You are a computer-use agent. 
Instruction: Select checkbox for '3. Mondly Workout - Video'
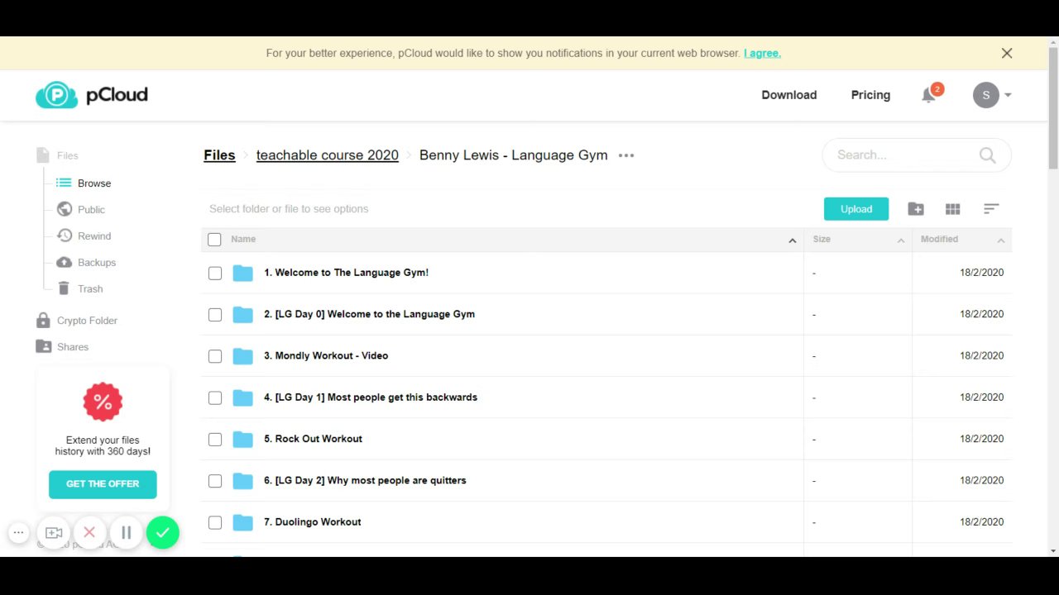click(215, 356)
